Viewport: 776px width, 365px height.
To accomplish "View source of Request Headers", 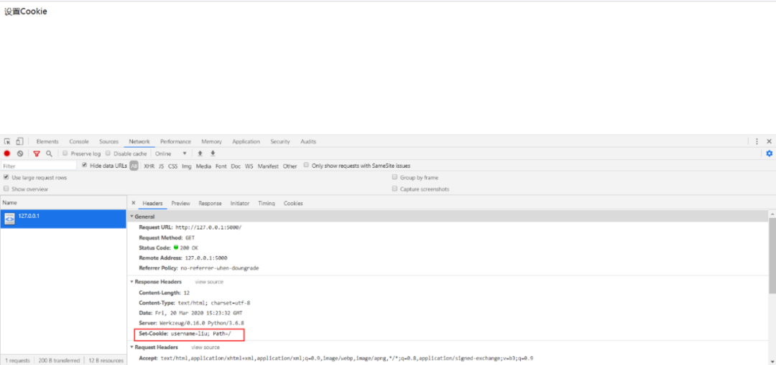I will tap(205, 347).
